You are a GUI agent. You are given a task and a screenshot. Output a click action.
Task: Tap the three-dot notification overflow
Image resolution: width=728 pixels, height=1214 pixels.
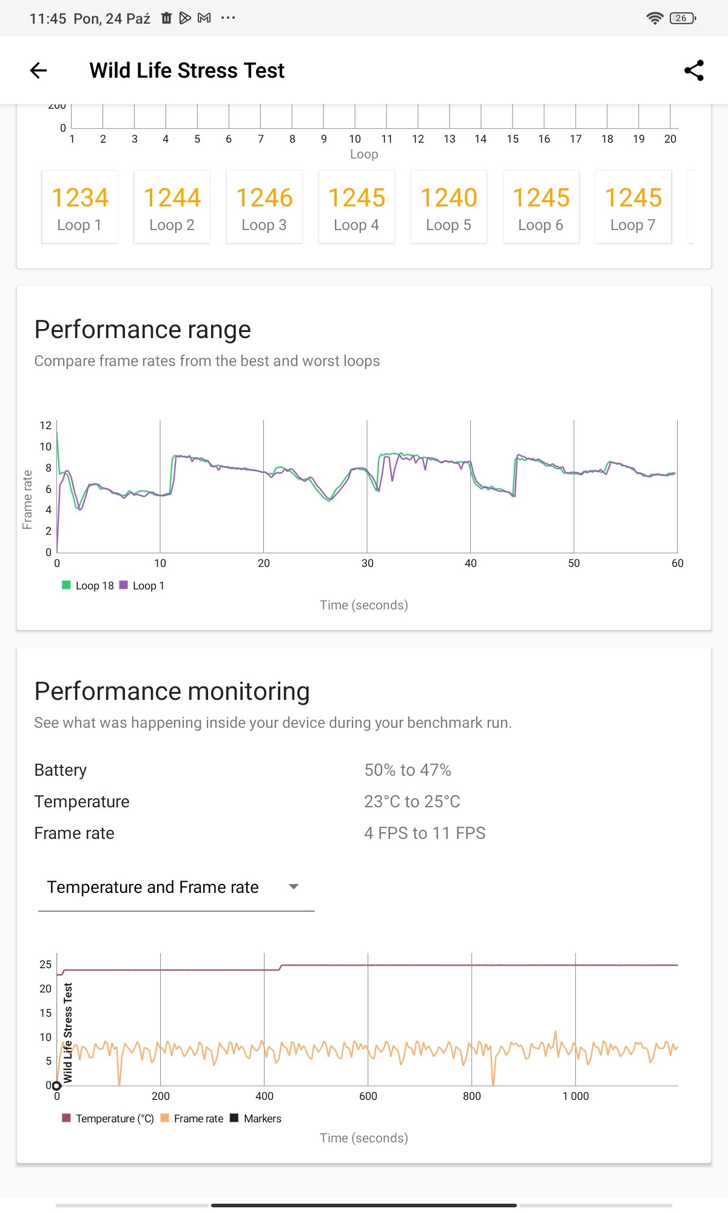[227, 18]
